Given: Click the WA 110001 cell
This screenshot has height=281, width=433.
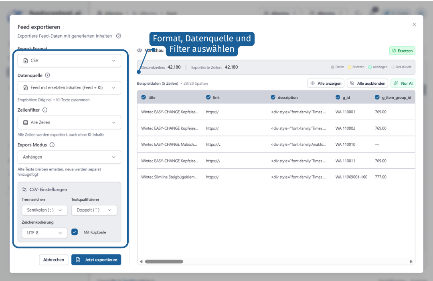Looking at the screenshot, I should click(345, 112).
